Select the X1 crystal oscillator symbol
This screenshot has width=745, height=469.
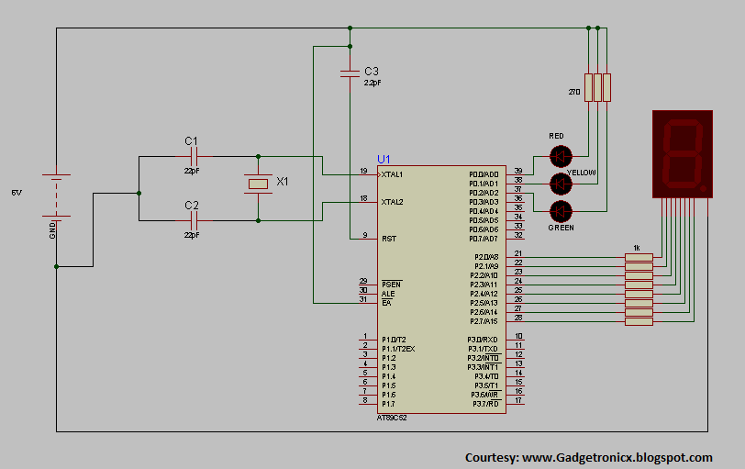pos(258,184)
